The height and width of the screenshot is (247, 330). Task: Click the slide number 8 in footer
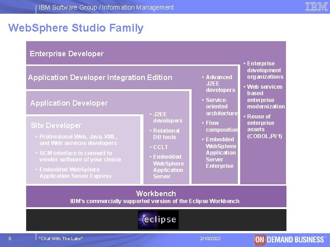pyautogui.click(x=10, y=239)
